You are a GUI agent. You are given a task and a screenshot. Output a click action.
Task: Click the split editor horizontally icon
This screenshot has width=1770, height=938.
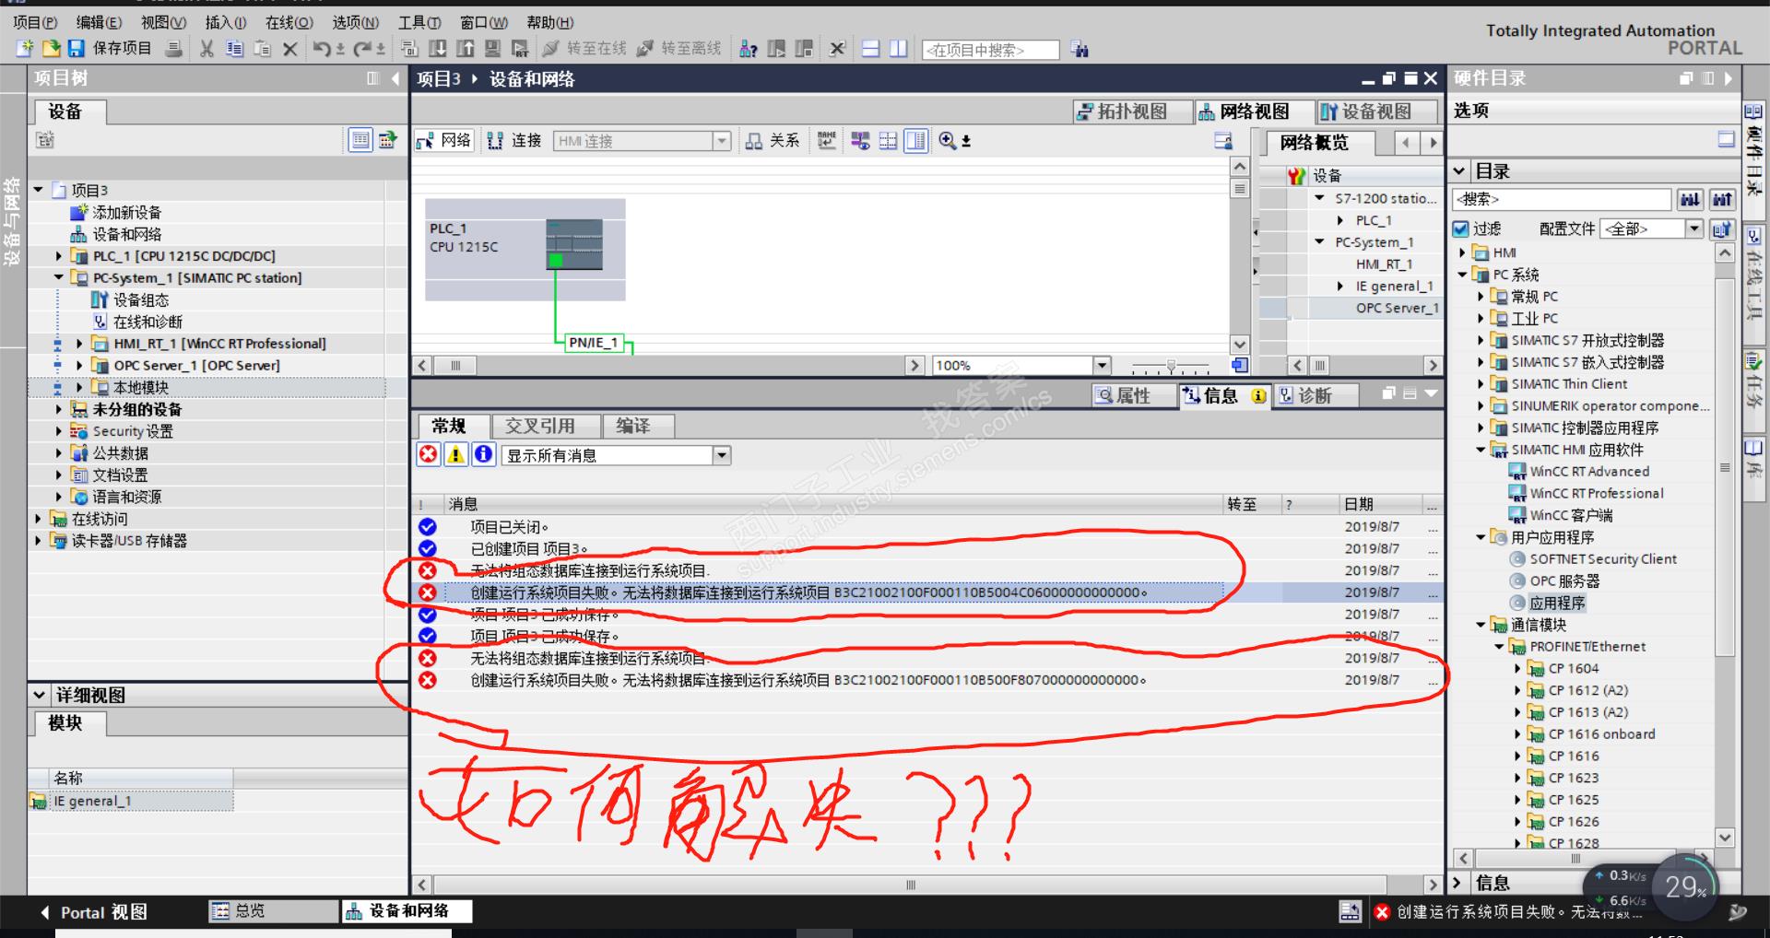point(870,49)
